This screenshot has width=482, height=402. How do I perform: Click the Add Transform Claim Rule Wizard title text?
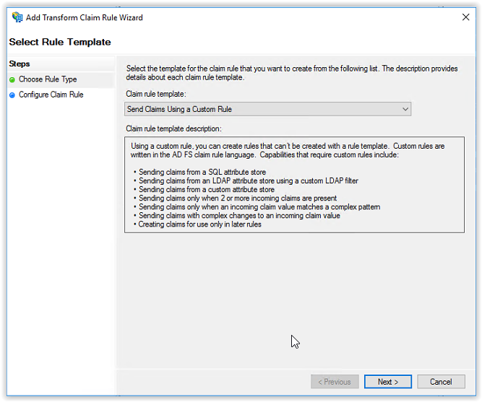(85, 17)
